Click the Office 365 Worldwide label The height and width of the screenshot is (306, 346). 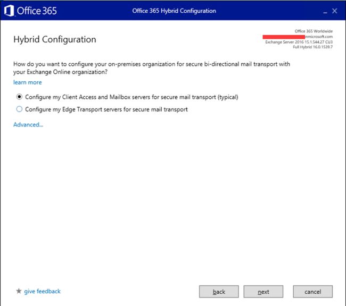pos(314,31)
